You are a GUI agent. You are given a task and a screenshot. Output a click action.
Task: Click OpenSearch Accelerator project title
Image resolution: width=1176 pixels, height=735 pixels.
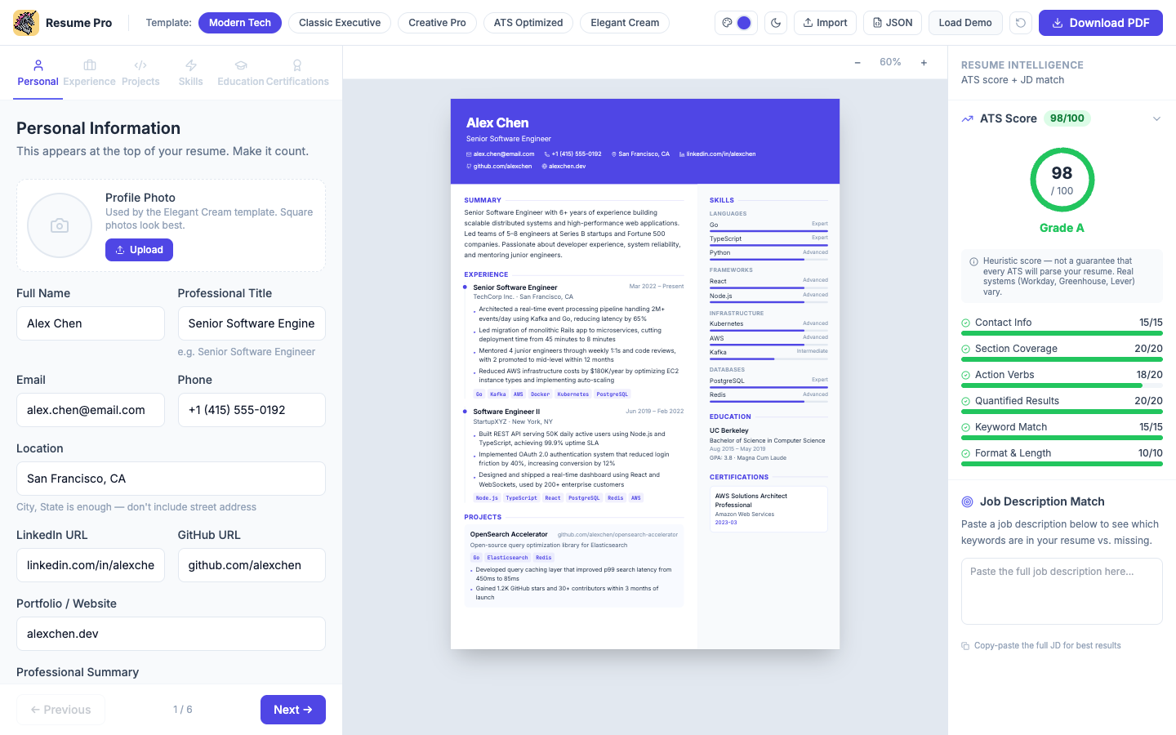coord(509,534)
